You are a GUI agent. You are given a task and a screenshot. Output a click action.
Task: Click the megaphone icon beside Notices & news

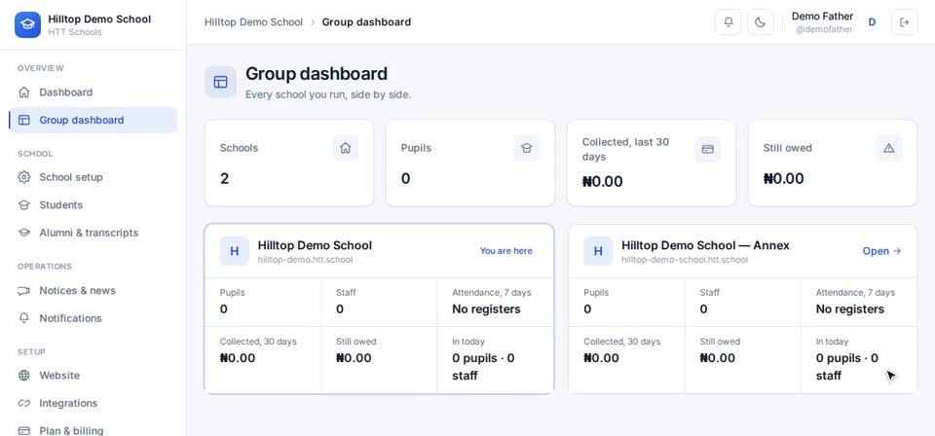[x=23, y=291]
